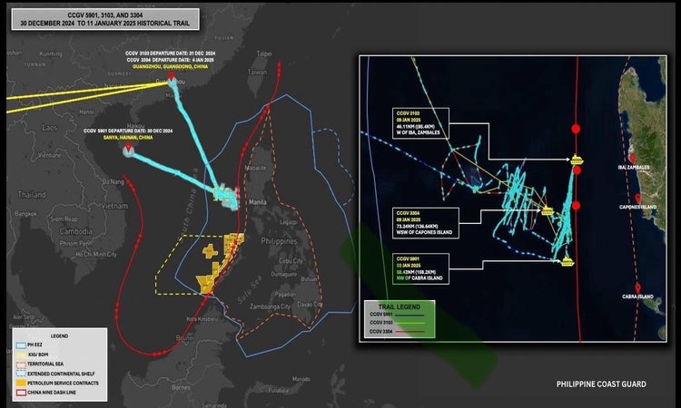
Task: Click the 'Dumaguete' city label
Action: 284,275
